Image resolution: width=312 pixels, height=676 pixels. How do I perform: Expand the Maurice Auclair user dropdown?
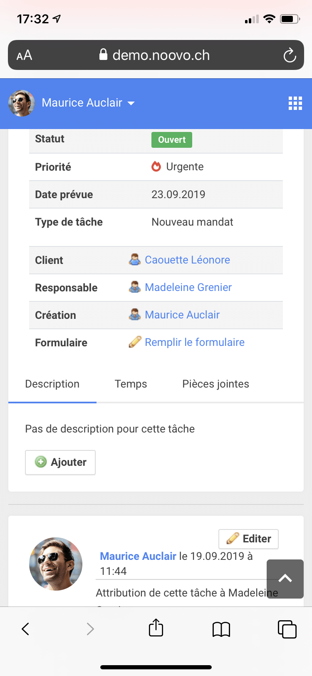tap(88, 103)
